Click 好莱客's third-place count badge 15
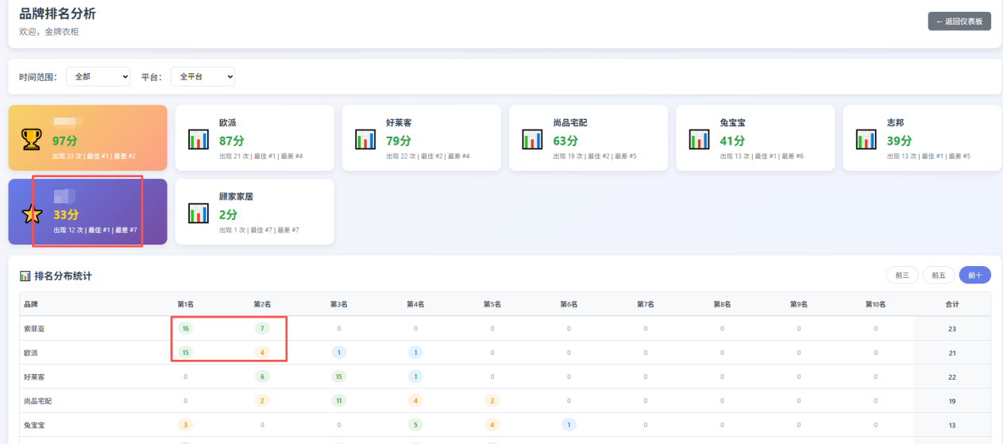Screen dimensions: 1003x444 (339, 376)
